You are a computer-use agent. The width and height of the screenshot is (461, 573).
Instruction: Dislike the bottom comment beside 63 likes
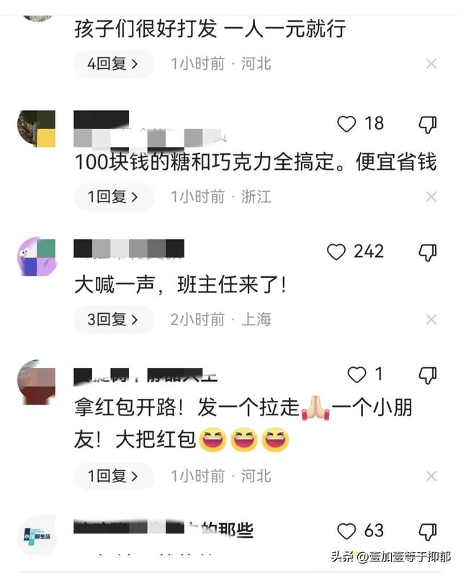point(427,532)
